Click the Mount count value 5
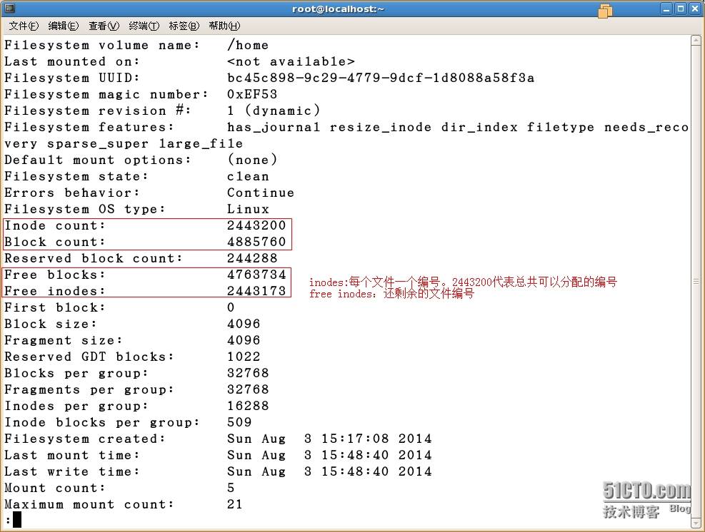The image size is (705, 532). [231, 488]
